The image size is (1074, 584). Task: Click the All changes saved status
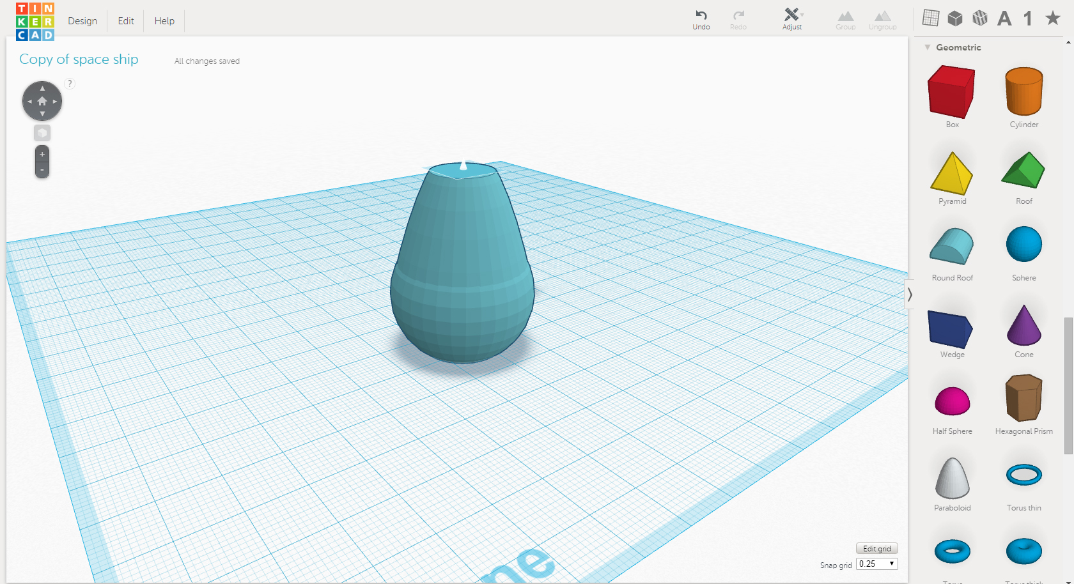207,61
